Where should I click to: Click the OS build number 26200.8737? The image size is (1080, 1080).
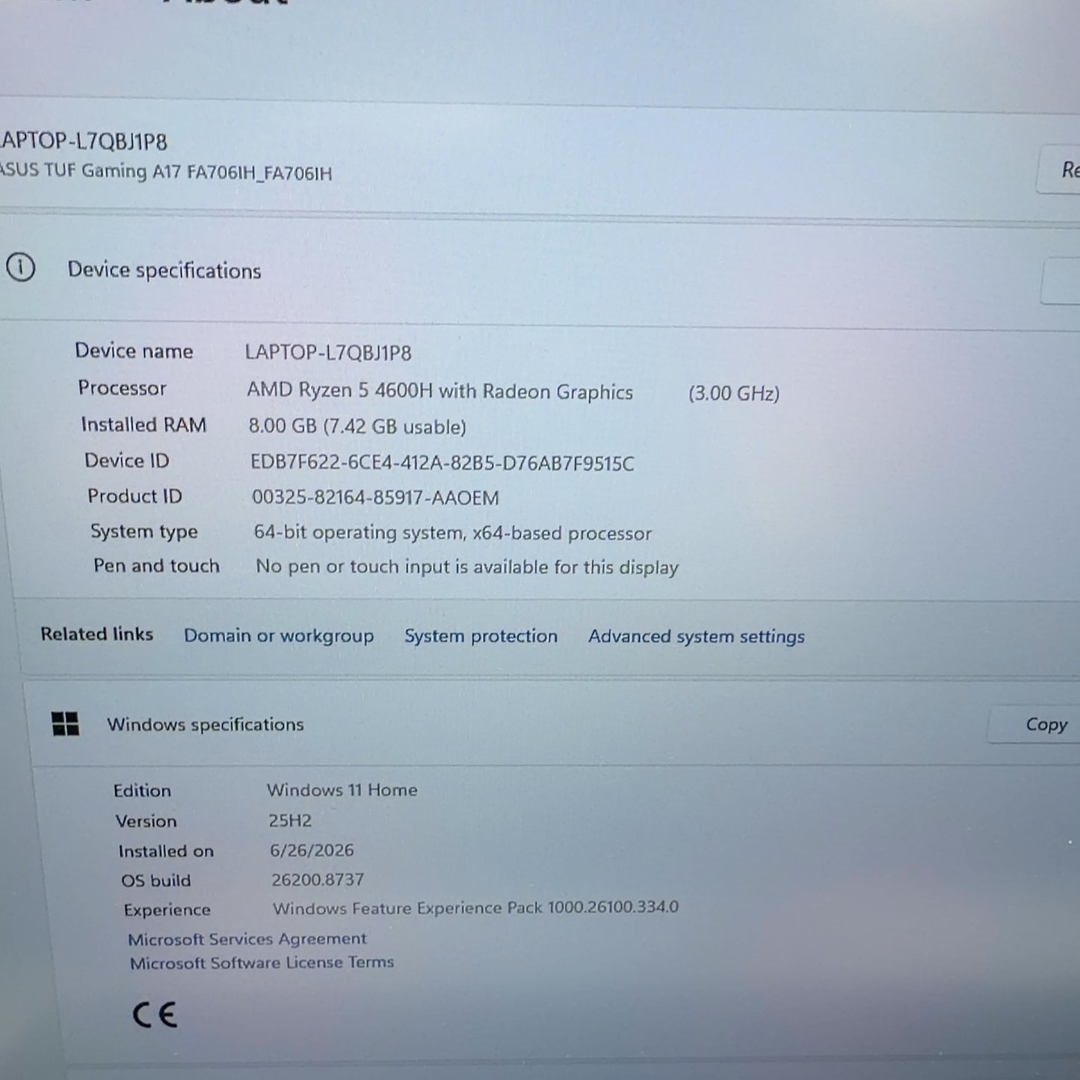point(318,880)
